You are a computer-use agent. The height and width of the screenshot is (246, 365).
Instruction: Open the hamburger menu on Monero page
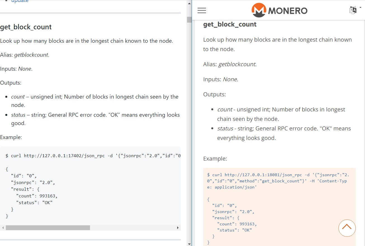(x=202, y=11)
